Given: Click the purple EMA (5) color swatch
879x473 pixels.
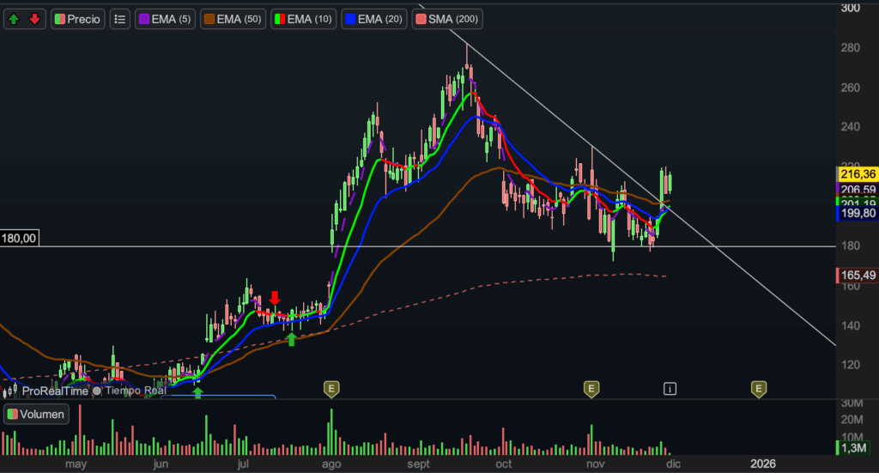Looking at the screenshot, I should (144, 18).
